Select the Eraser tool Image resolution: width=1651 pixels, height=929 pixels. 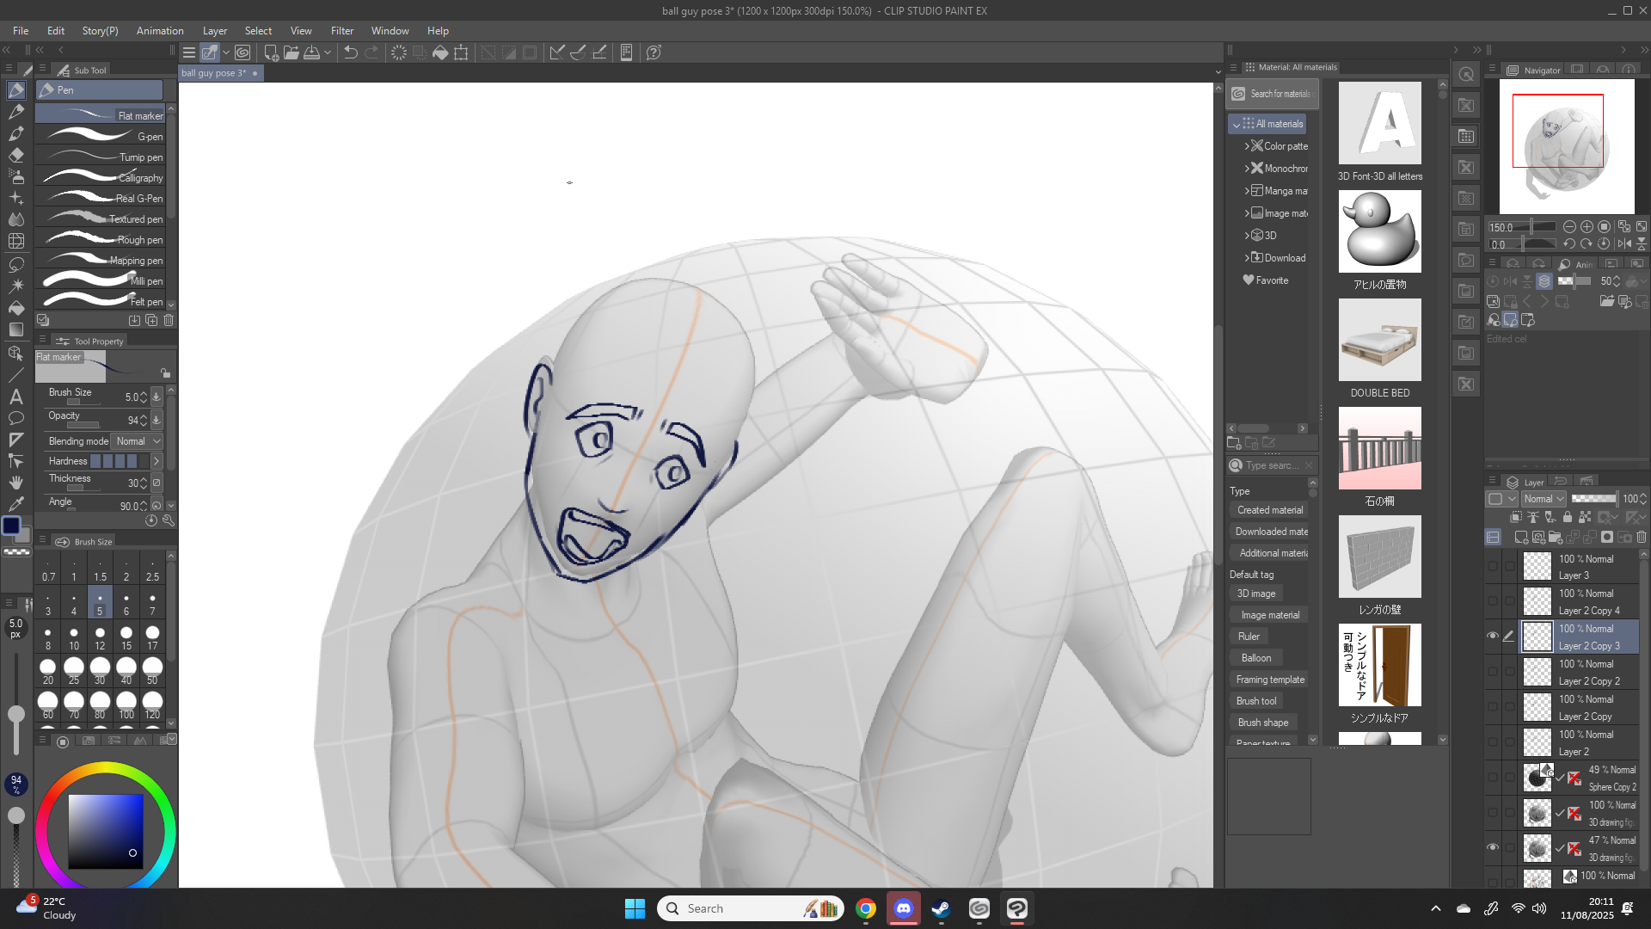pyautogui.click(x=15, y=155)
